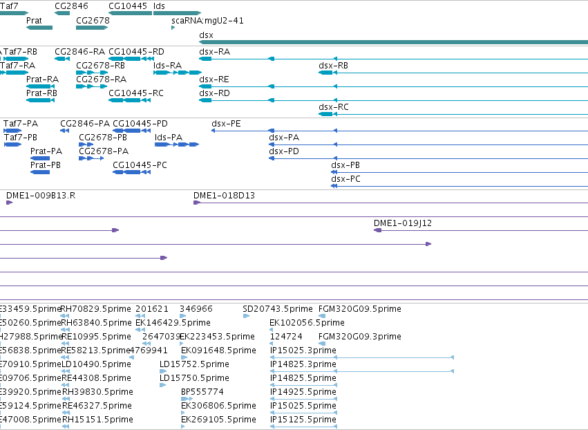Select protein CG2678-PB label
The height and width of the screenshot is (430, 588).
103,138
